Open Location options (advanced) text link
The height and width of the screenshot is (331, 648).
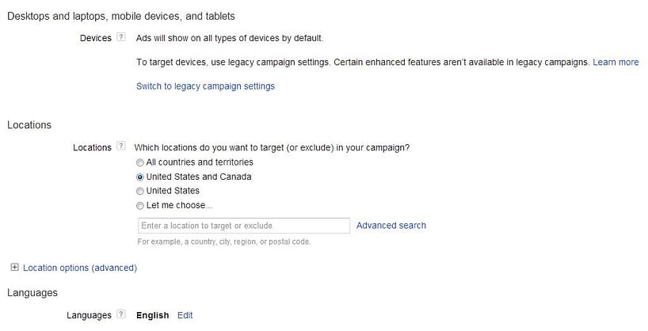pyautogui.click(x=80, y=268)
